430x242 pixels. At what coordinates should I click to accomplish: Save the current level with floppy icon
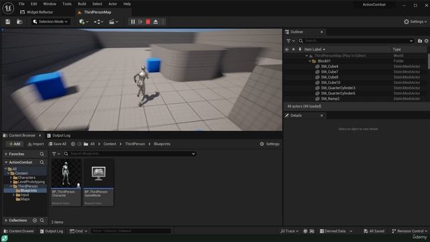(x=7, y=22)
